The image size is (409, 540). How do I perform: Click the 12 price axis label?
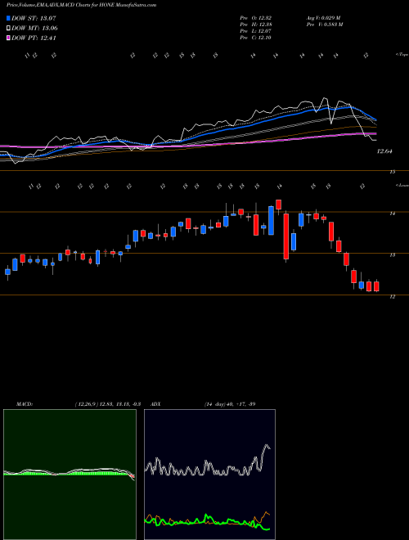392,296
